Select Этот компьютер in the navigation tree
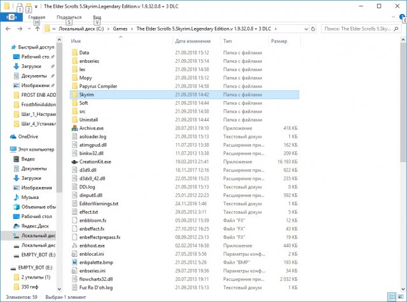407x302 pixels. coord(31,149)
